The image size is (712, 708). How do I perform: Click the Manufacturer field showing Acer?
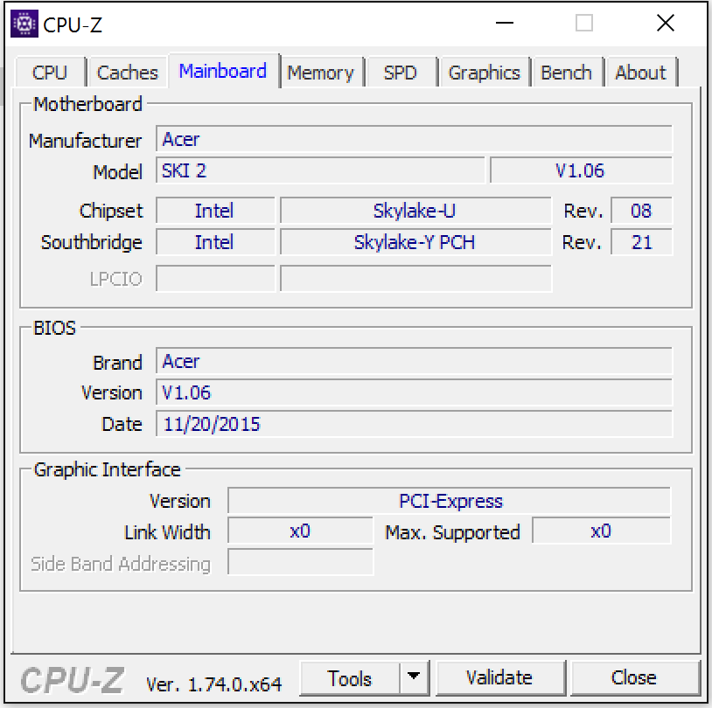click(x=414, y=139)
